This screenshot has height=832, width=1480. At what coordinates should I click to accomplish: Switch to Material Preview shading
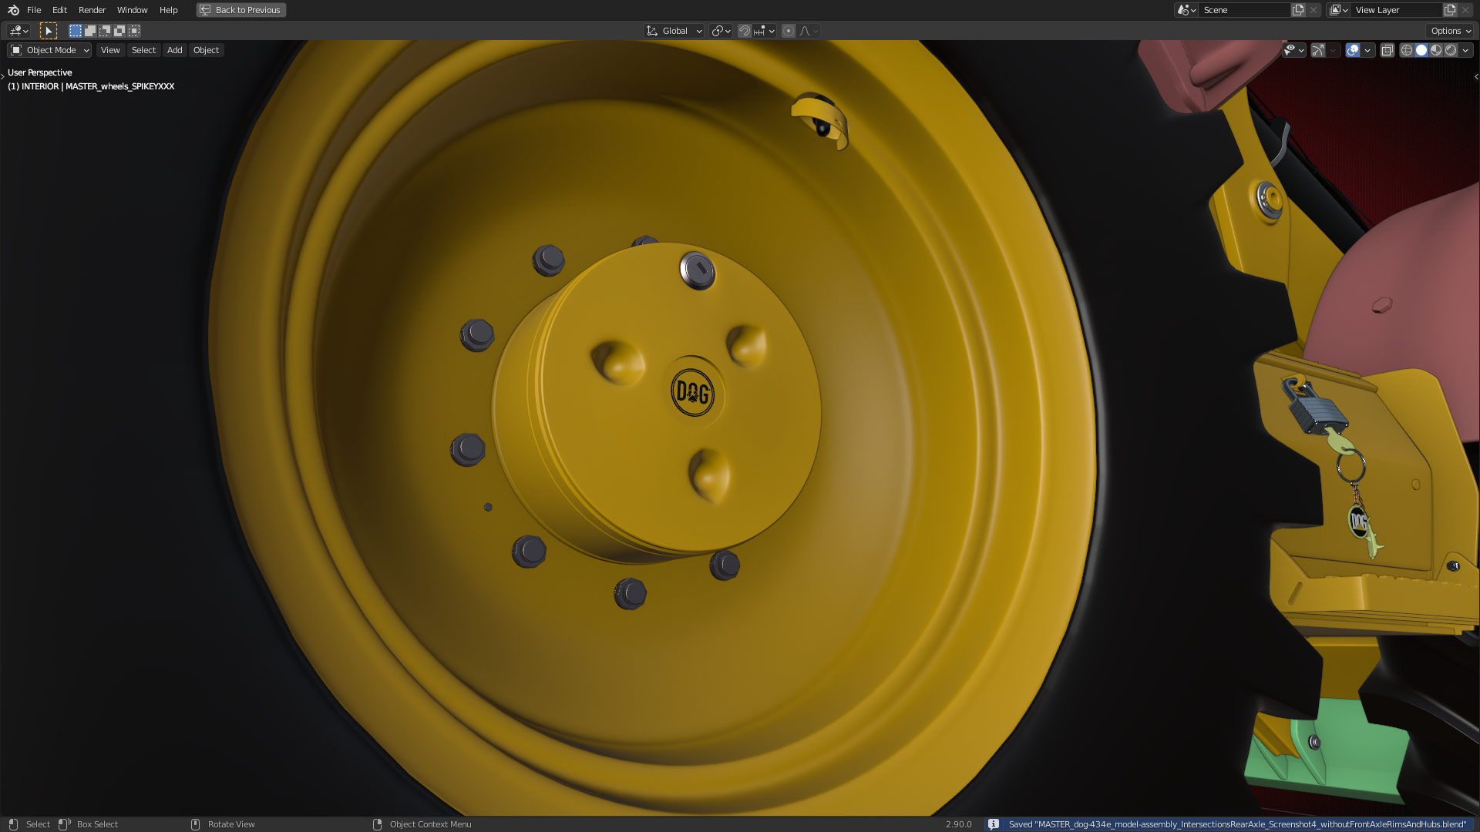1436,50
